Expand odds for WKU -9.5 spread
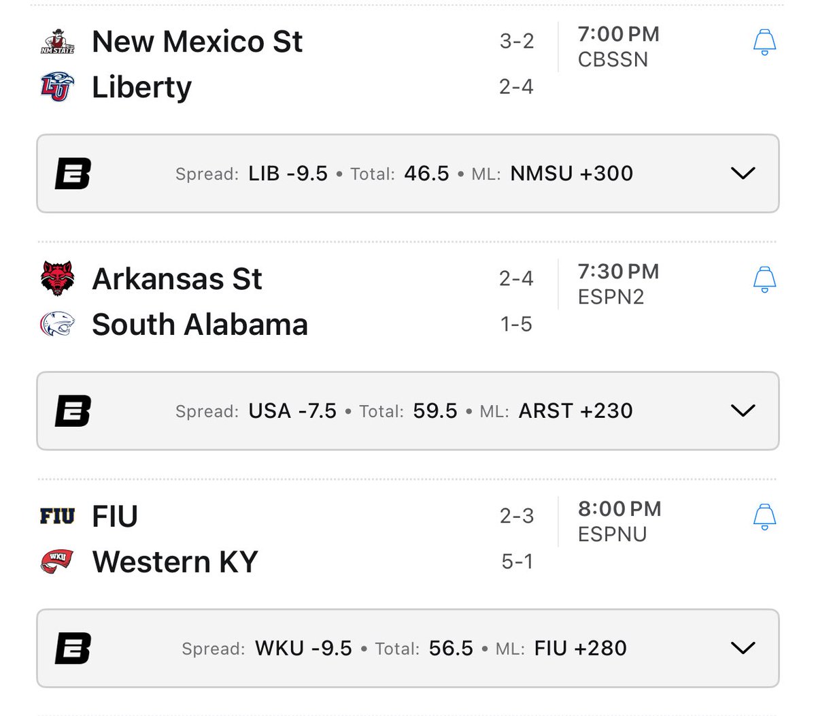816x716 pixels. point(743,649)
